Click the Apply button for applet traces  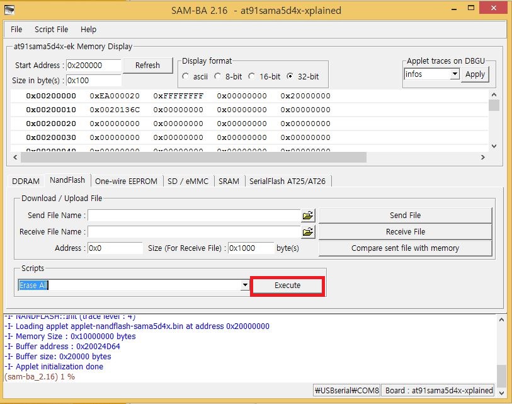tap(475, 74)
